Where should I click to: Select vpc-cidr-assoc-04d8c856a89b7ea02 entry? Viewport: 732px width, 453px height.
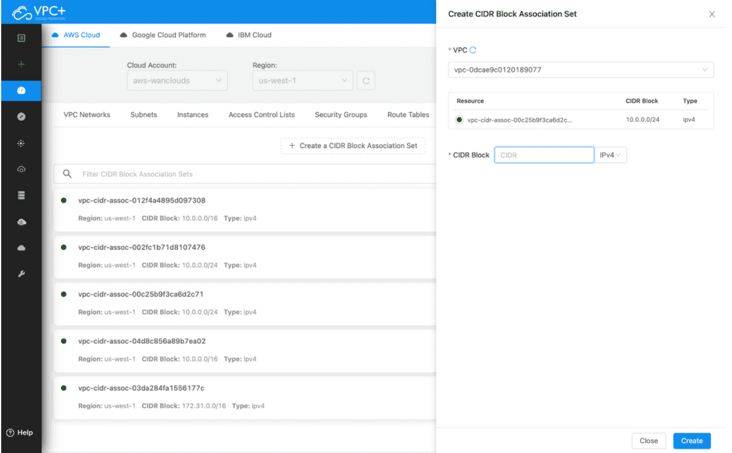click(244, 350)
